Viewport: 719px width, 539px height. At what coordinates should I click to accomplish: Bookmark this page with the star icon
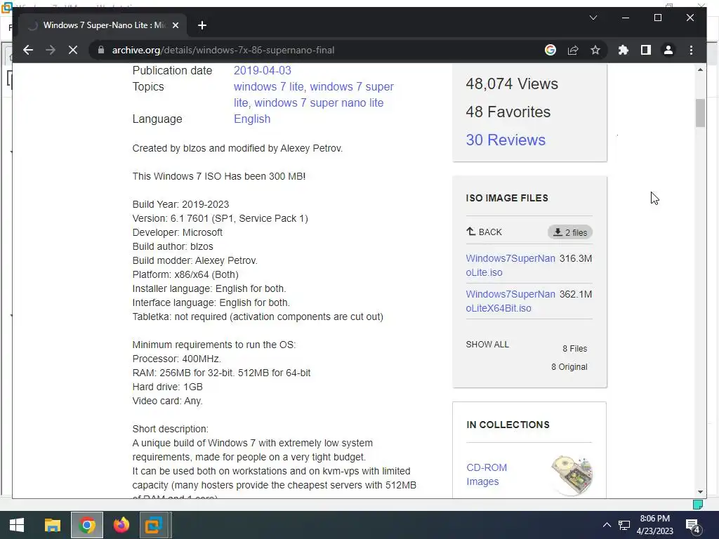(x=595, y=50)
